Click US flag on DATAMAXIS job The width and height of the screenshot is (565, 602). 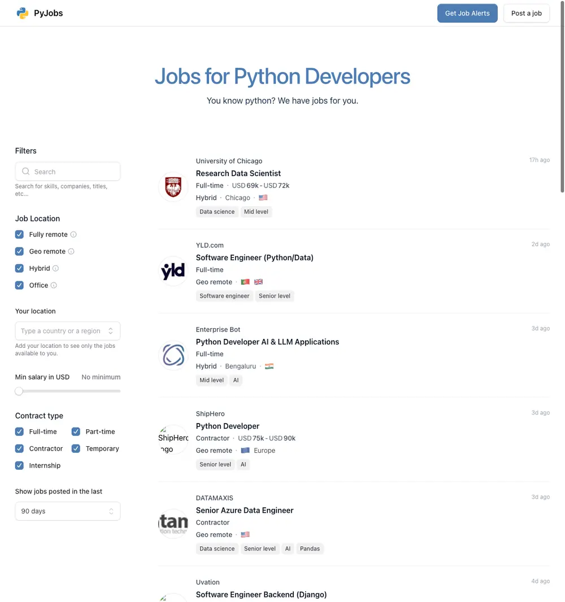tap(245, 534)
